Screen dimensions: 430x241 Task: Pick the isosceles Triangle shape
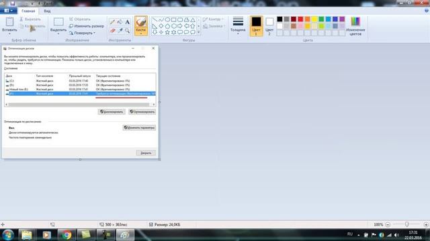pos(193,19)
